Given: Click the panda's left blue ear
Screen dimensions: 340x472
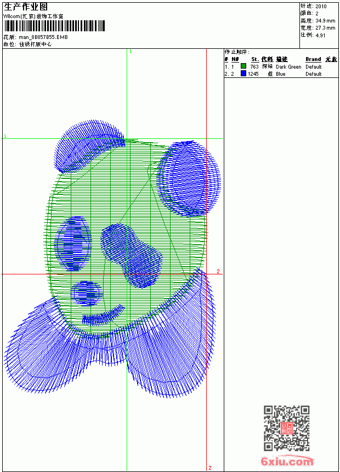Looking at the screenshot, I should coord(89,147).
